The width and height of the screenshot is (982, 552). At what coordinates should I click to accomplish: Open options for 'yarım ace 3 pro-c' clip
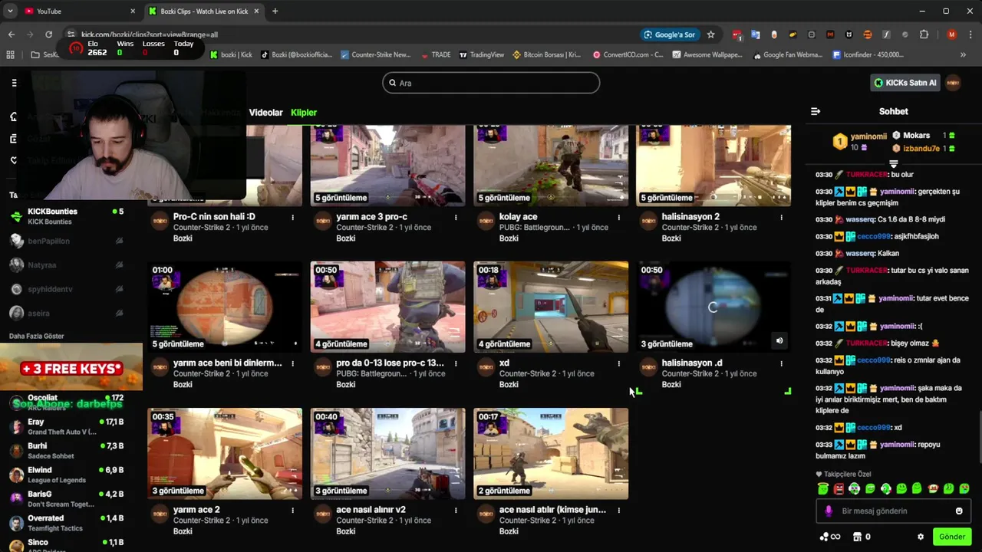[x=456, y=218]
